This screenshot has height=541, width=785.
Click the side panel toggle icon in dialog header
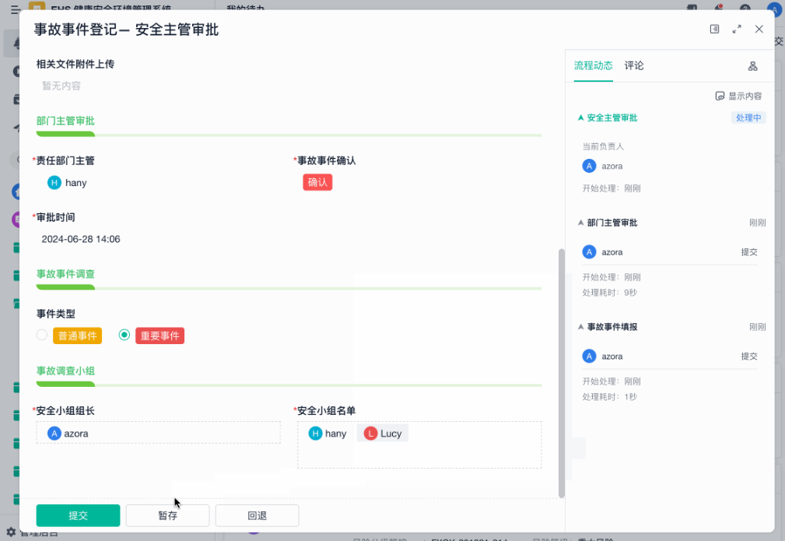(714, 29)
